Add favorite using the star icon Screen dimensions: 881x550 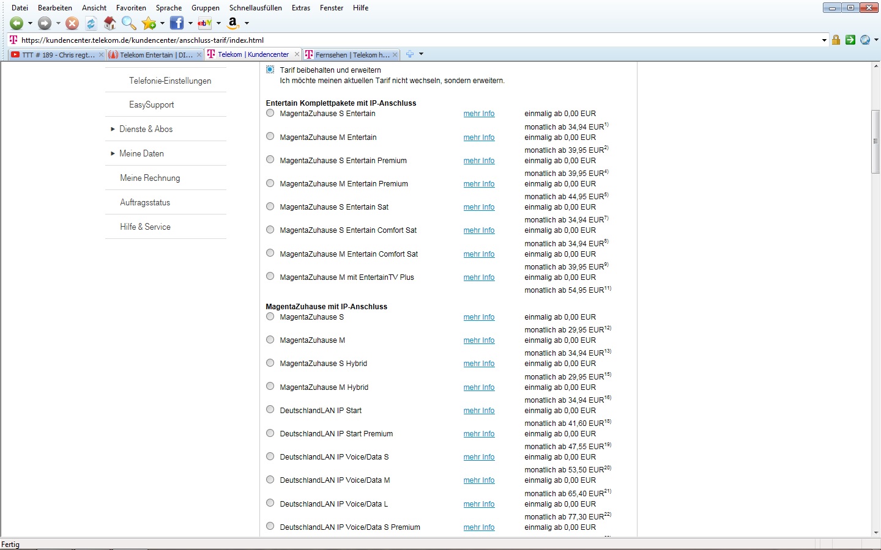[x=149, y=23]
